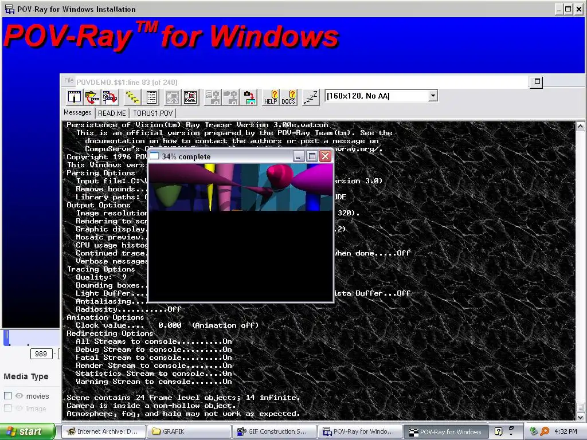Close the 34% complete render window
This screenshot has height=440, width=587.
click(x=326, y=156)
